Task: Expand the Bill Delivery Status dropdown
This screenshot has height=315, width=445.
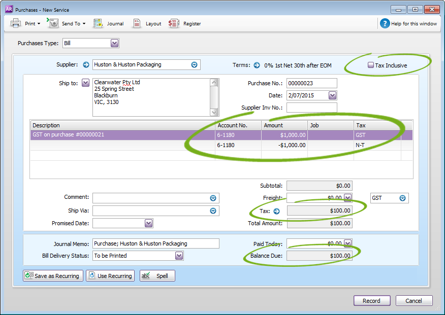Action: (179, 256)
